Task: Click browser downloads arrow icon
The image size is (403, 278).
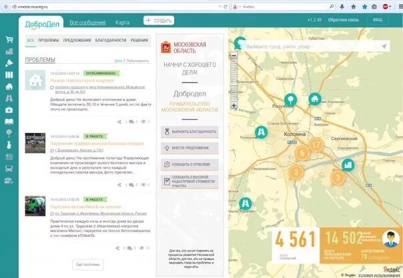Action: click(x=342, y=7)
